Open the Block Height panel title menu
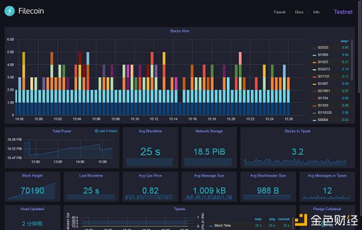The image size is (362, 230). point(33,175)
